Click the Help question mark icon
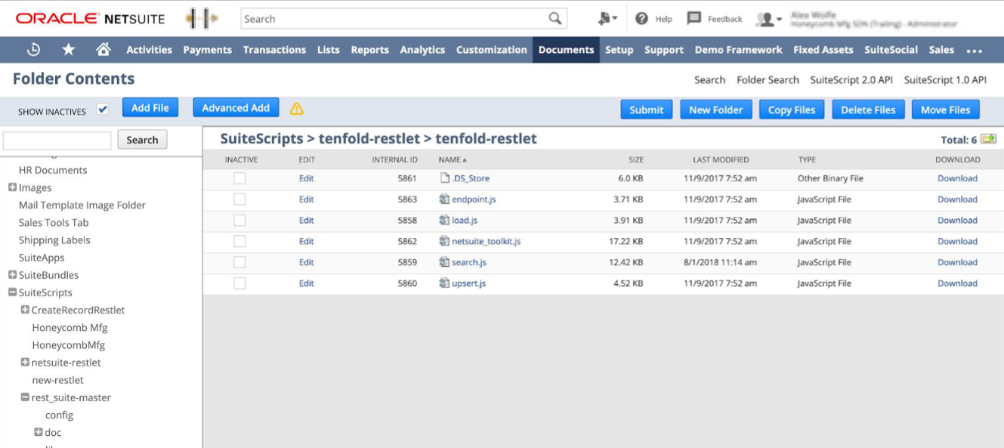This screenshot has height=448, width=1004. point(641,19)
